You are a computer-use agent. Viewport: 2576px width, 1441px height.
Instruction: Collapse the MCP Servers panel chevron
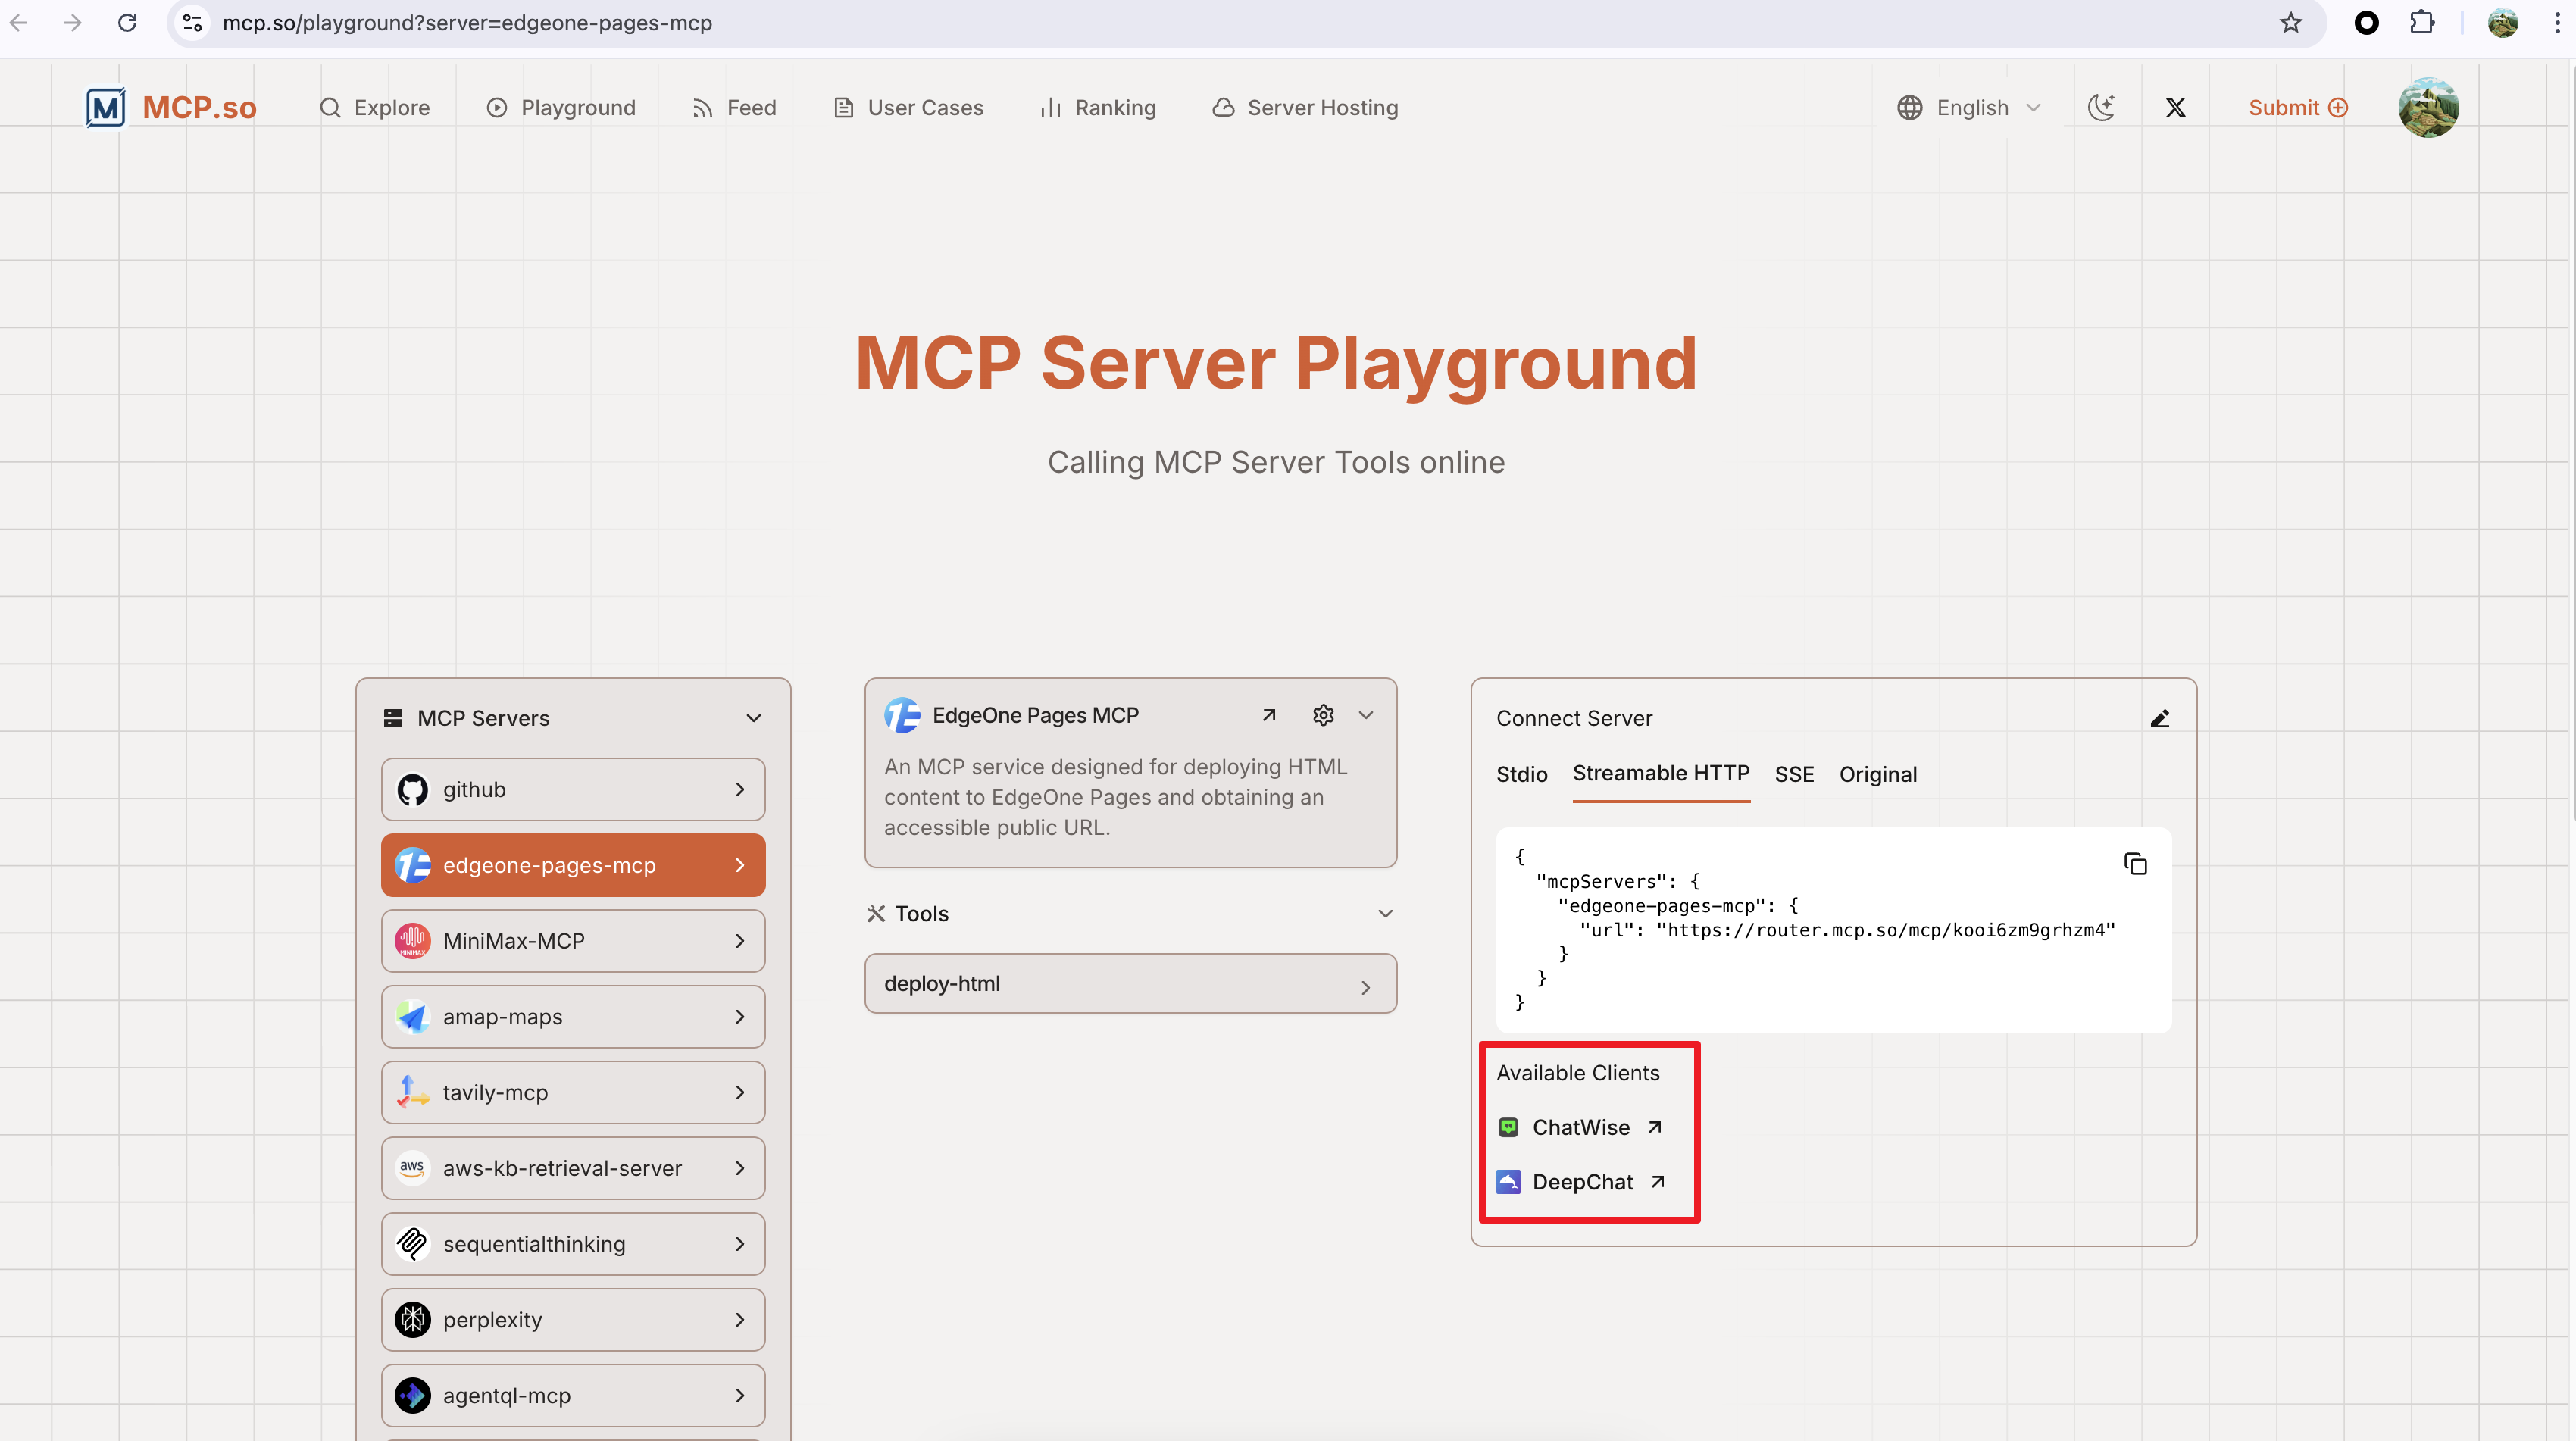[754, 718]
